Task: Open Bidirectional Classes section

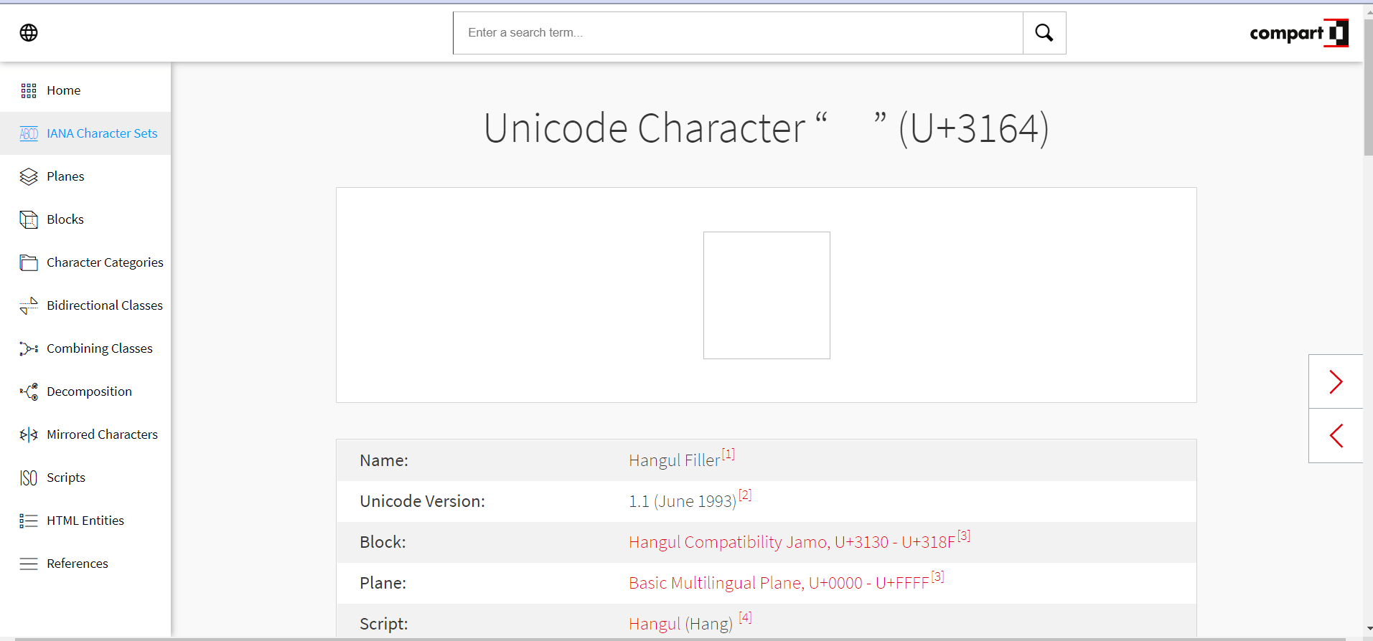Action: click(x=105, y=305)
